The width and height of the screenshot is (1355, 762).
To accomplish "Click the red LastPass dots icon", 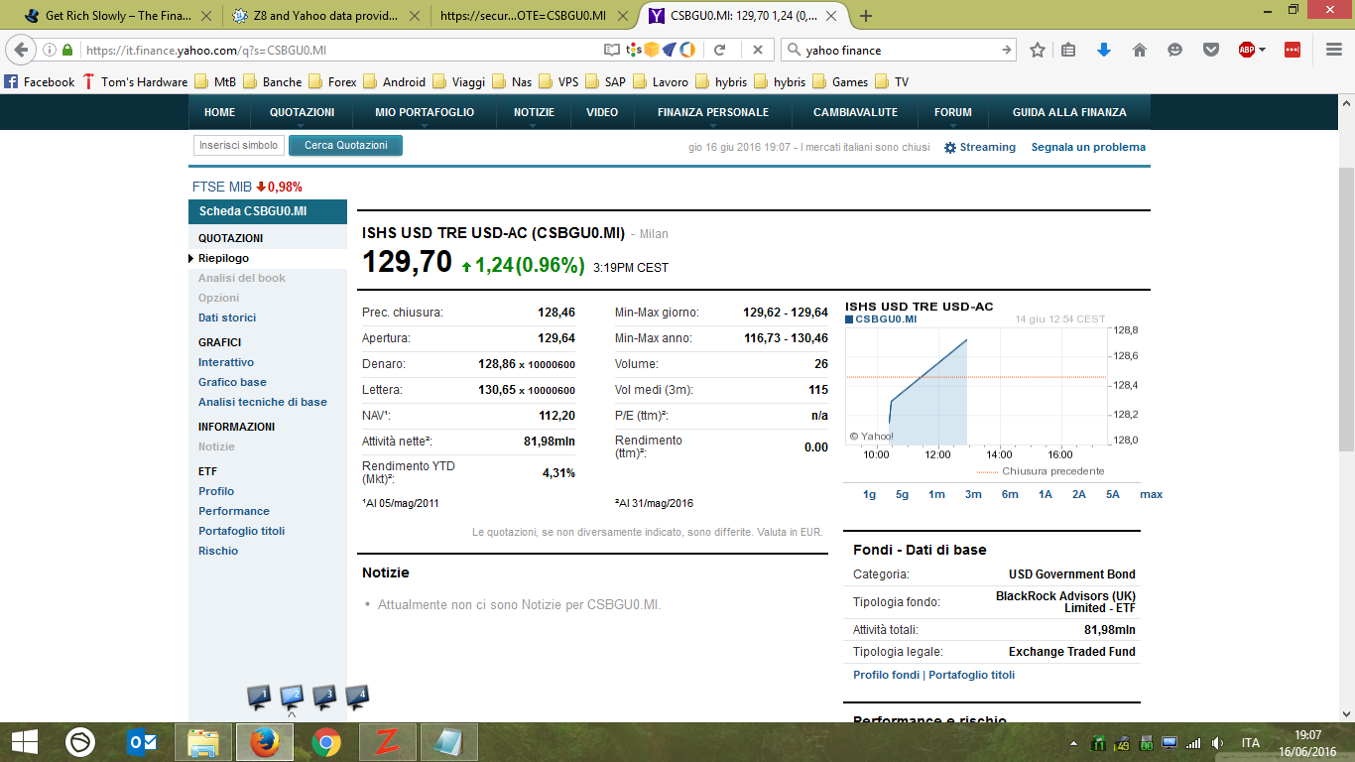I will (1293, 50).
